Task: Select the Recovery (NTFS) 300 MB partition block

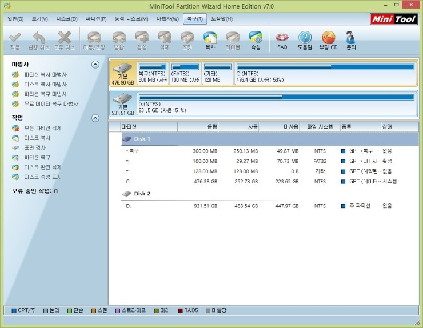Action: 153,73
